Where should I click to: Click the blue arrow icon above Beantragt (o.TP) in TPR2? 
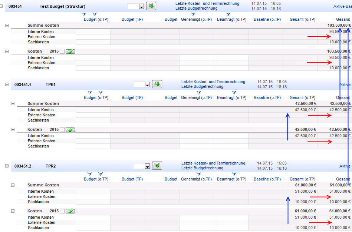click(234, 174)
